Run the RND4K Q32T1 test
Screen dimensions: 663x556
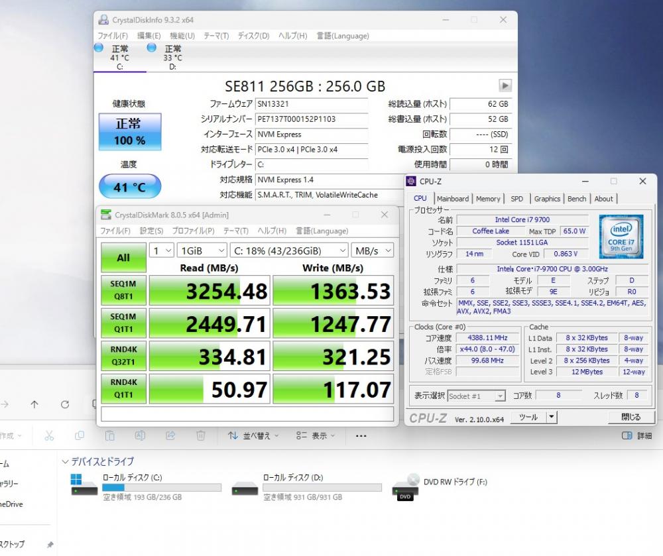coord(123,356)
